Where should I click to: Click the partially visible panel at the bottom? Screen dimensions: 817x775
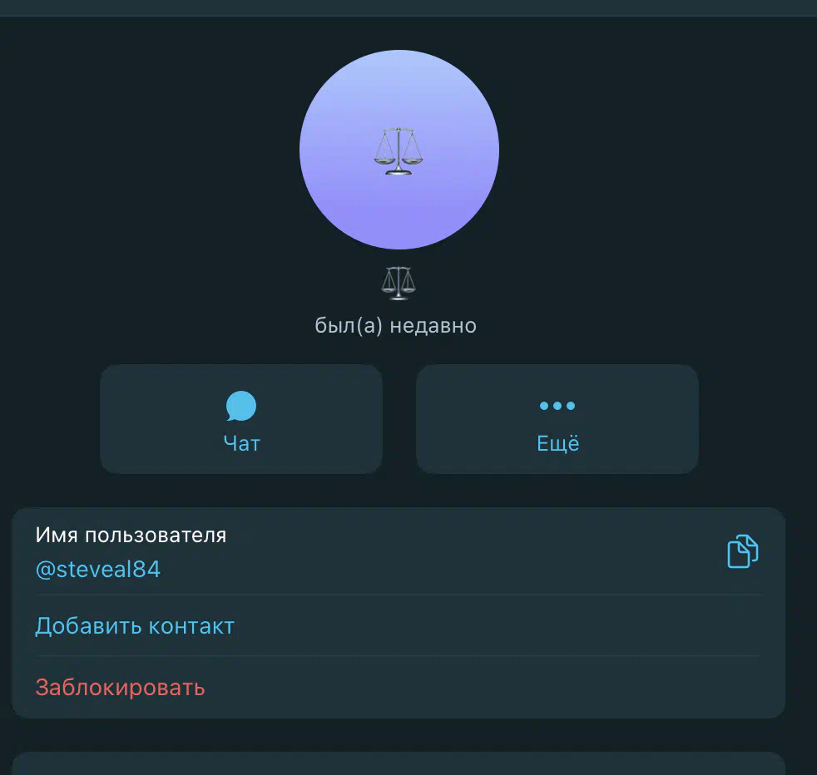click(399, 763)
